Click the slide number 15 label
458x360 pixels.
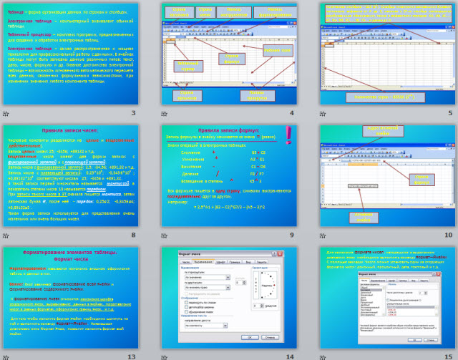(x=448, y=356)
